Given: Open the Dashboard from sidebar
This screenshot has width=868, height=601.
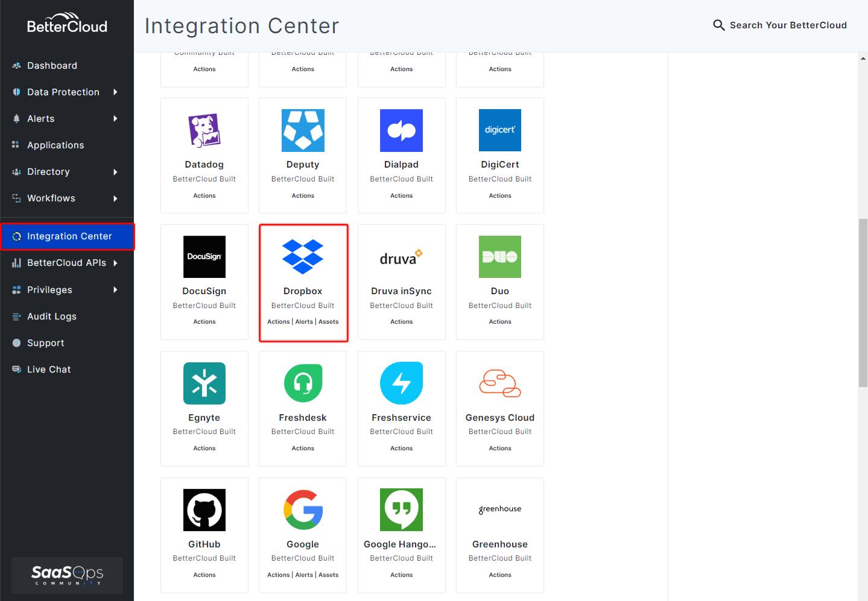Looking at the screenshot, I should coord(52,65).
